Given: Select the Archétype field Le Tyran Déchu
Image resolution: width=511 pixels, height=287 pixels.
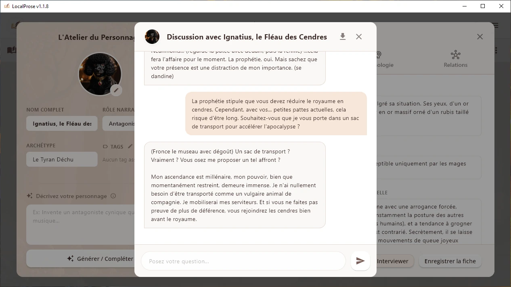Looking at the screenshot, I should point(62,159).
